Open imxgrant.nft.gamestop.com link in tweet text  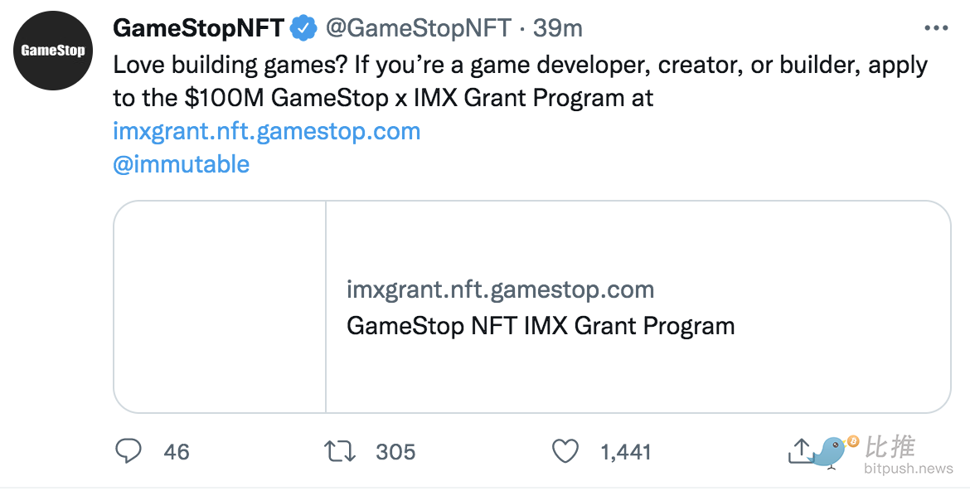[x=267, y=131]
